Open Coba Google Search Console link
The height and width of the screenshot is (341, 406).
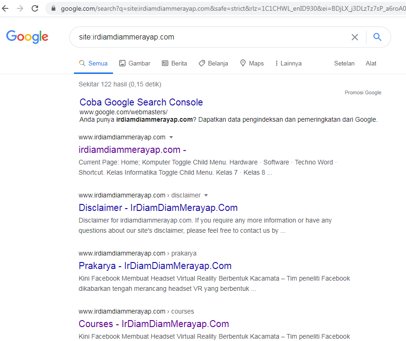point(141,102)
